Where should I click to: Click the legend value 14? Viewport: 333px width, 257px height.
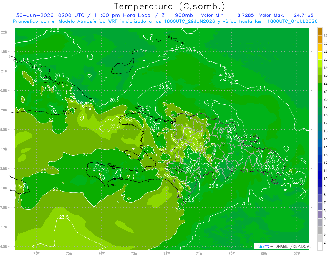coord(326,147)
